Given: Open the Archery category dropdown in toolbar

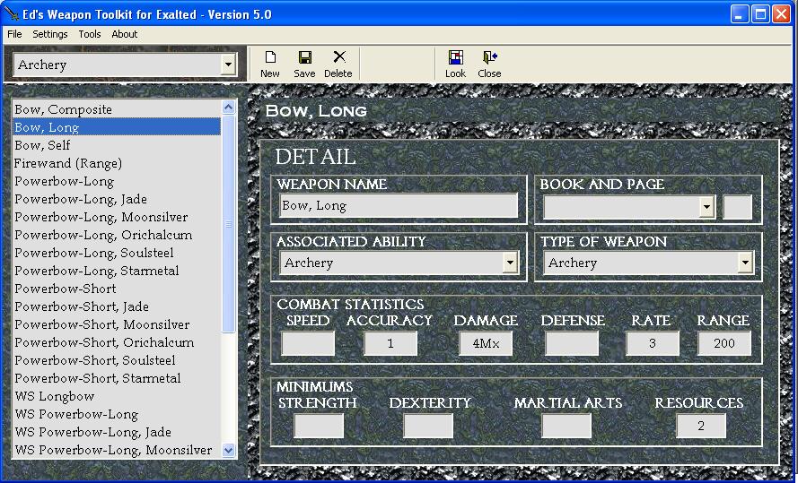Looking at the screenshot, I should (228, 65).
